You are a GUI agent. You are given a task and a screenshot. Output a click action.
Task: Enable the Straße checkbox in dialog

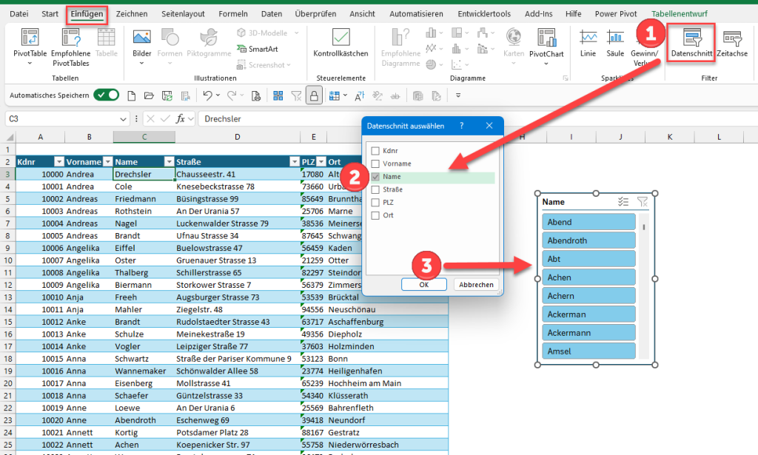(375, 189)
